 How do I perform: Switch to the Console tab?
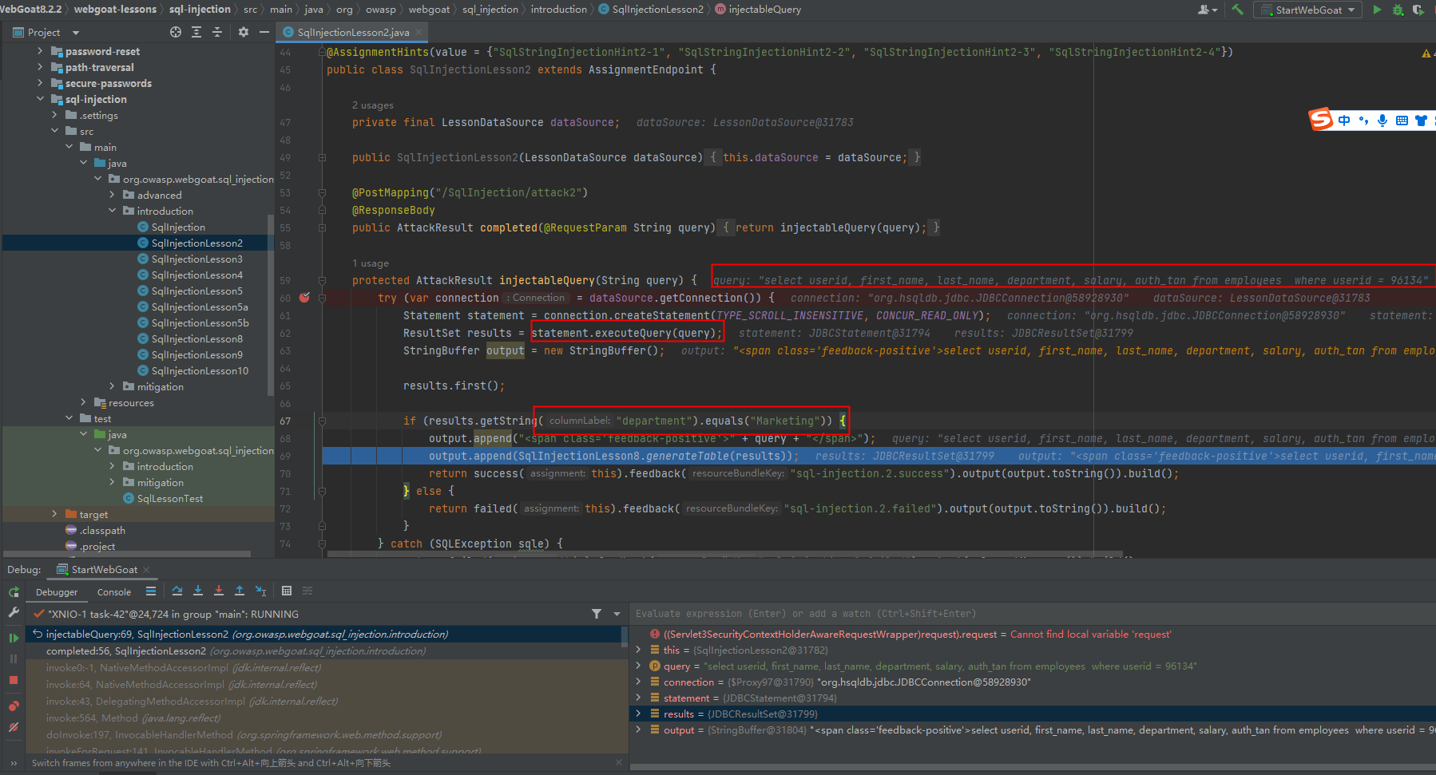click(114, 591)
